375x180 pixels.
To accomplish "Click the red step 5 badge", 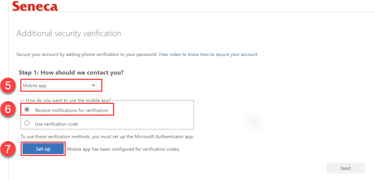I will [x=8, y=86].
